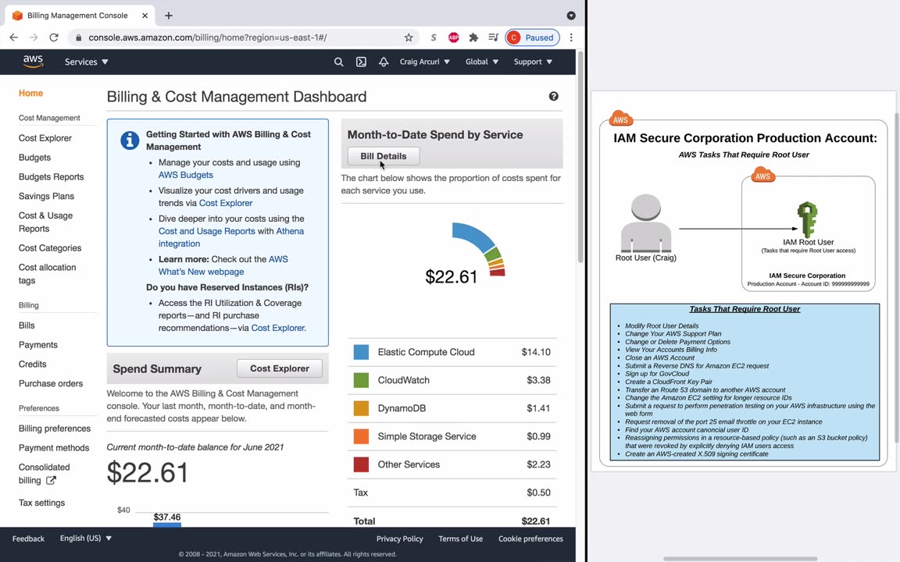Image resolution: width=900 pixels, height=562 pixels.
Task: Expand the Services dropdown
Action: (x=86, y=62)
